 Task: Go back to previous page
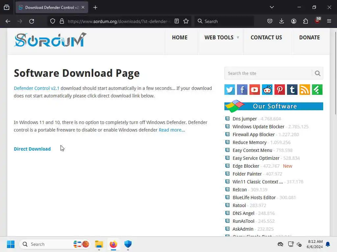tap(8, 21)
